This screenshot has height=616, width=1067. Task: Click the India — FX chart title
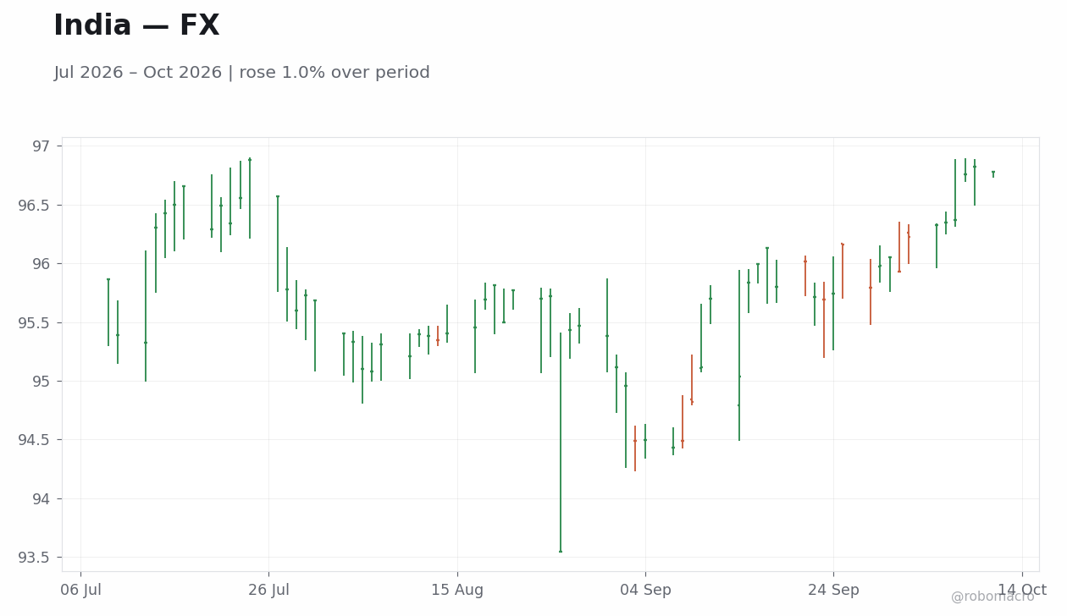(x=136, y=26)
